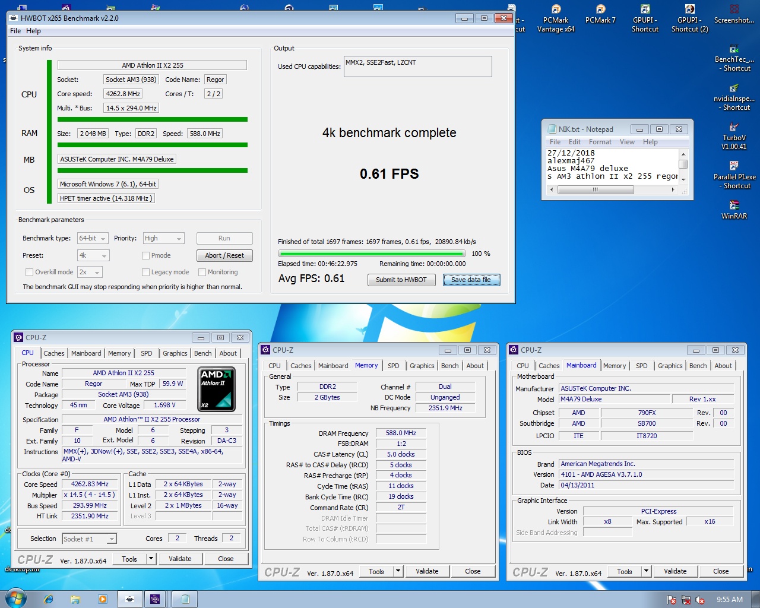The width and height of the screenshot is (760, 608).
Task: Open the Windows Start menu orb
Action: pyautogui.click(x=15, y=598)
